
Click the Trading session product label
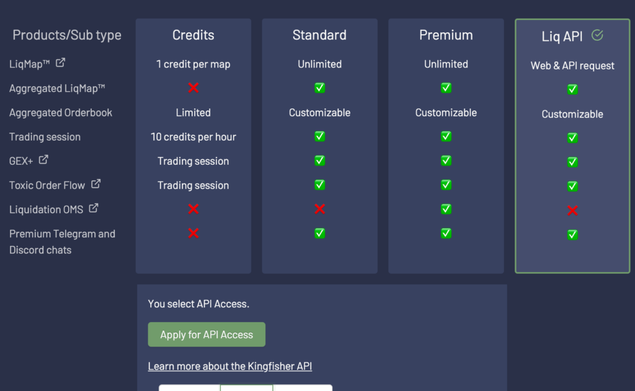44,136
